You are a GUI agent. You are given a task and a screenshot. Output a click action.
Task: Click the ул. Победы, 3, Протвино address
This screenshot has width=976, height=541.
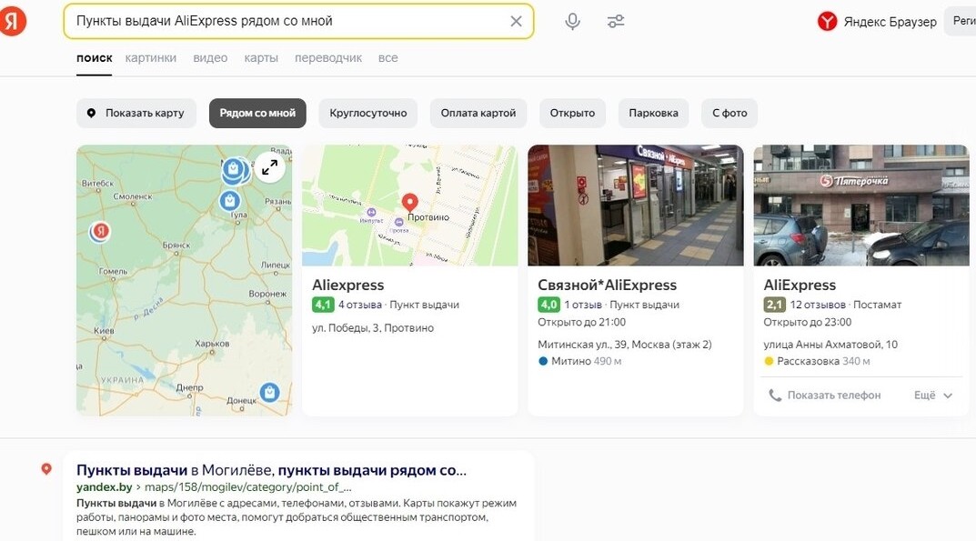[373, 328]
